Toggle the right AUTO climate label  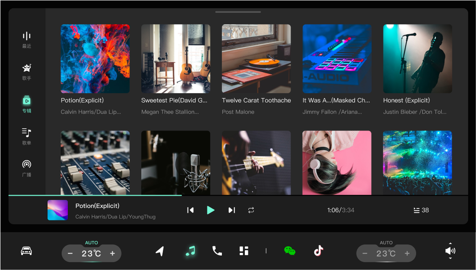click(x=386, y=243)
